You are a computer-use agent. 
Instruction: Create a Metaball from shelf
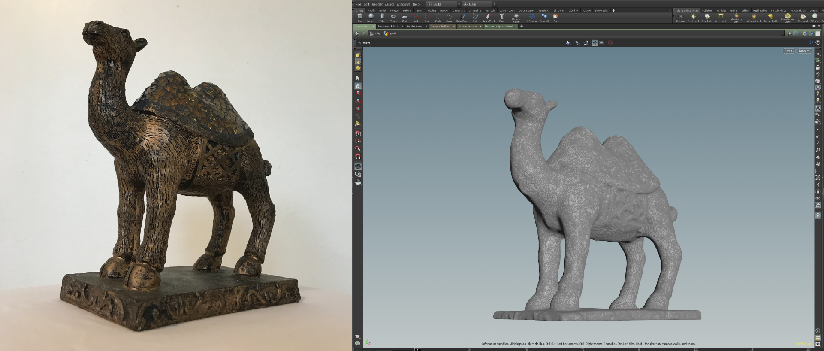(544, 17)
